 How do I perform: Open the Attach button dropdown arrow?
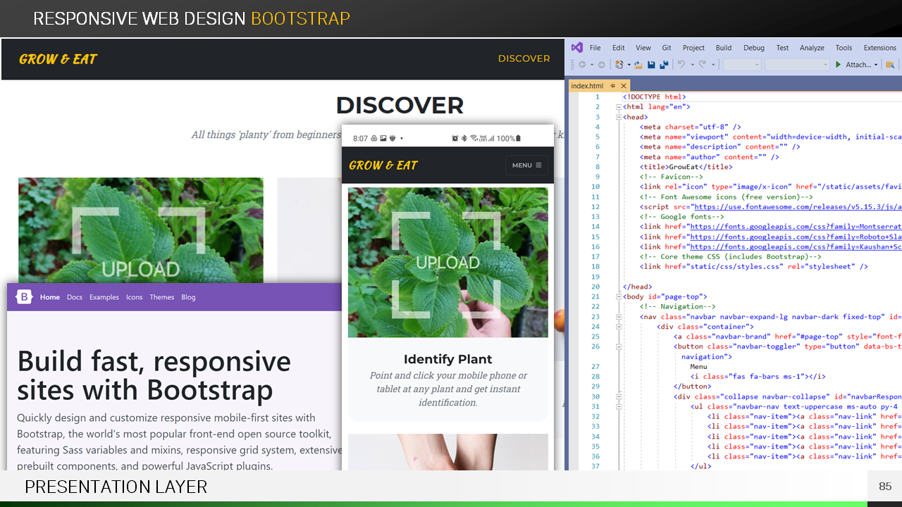pyautogui.click(x=876, y=65)
